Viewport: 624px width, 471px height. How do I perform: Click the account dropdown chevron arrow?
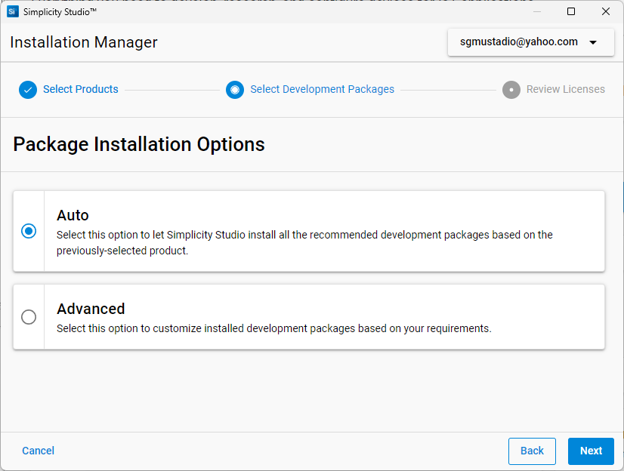click(594, 42)
